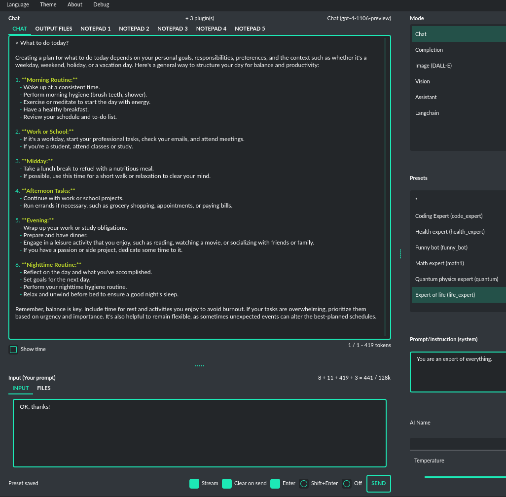The width and height of the screenshot is (506, 497).
Task: Switch to the OUTPUT FILES tab
Action: (54, 29)
